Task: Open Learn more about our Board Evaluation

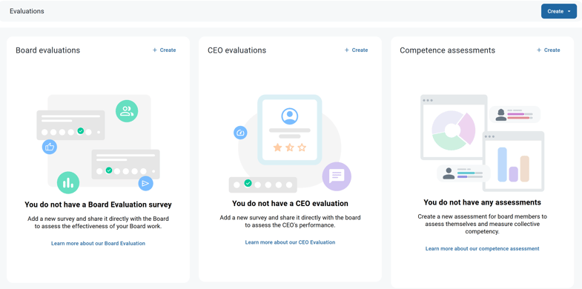Action: pyautogui.click(x=98, y=243)
